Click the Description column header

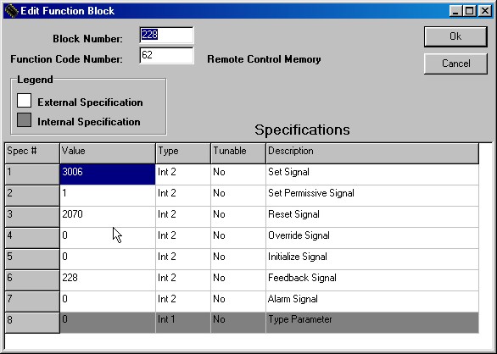click(x=372, y=153)
